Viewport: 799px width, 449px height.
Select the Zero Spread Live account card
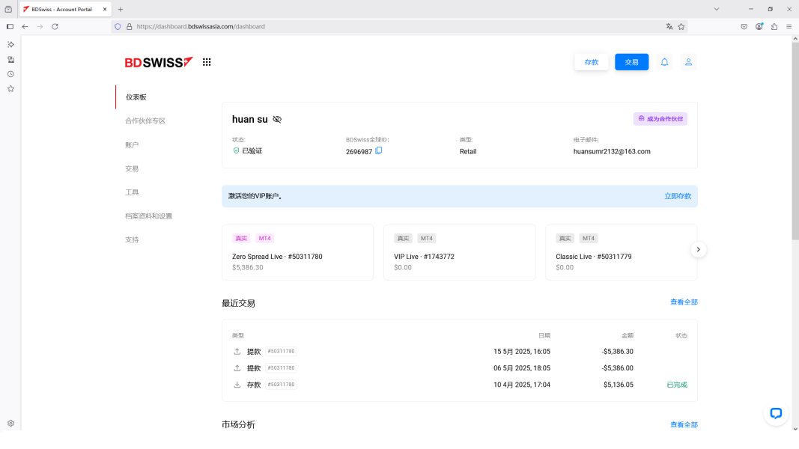click(297, 253)
